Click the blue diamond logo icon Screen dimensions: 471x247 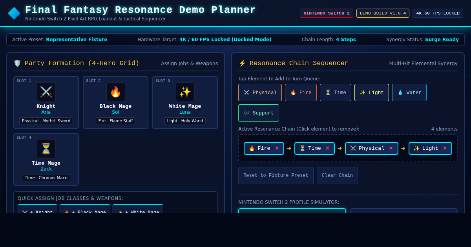click(x=14, y=13)
